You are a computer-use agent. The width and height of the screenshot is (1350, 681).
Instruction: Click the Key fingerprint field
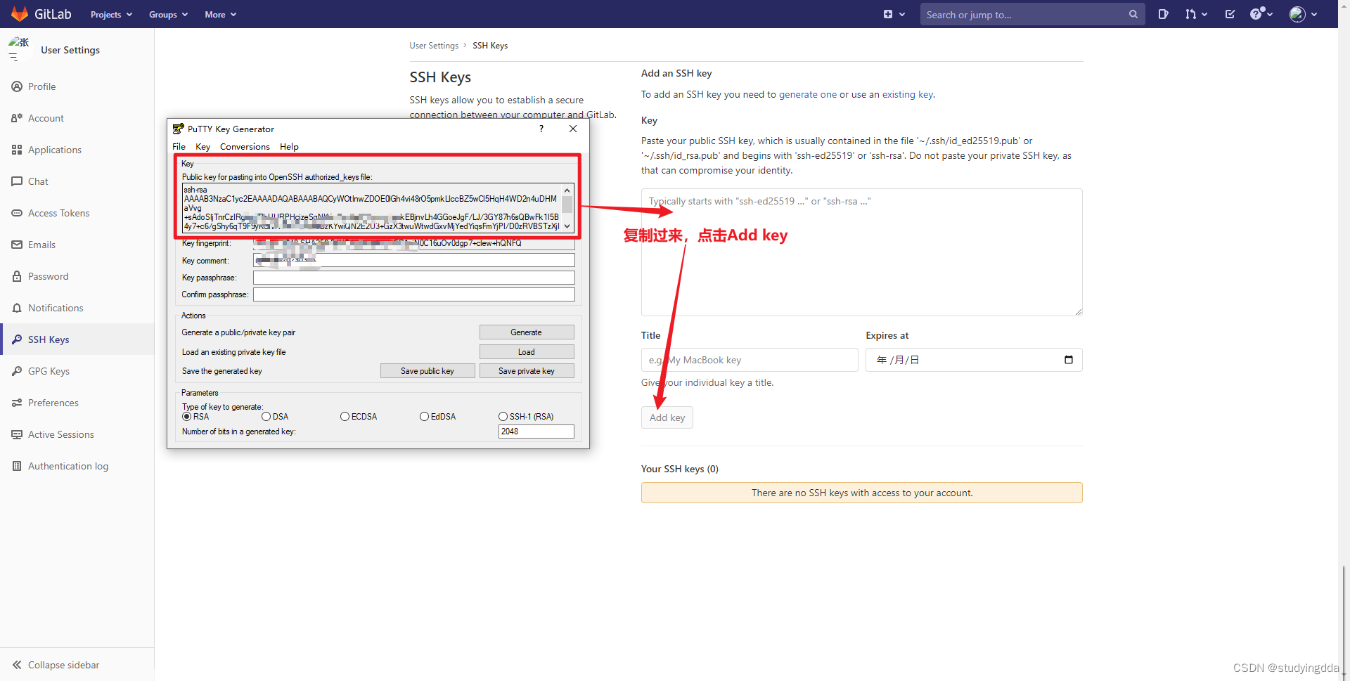[x=414, y=244]
